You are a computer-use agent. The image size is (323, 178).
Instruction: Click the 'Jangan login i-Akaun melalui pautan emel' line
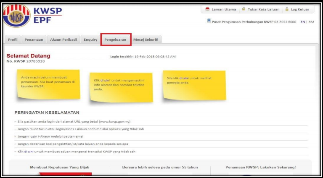point(50,136)
